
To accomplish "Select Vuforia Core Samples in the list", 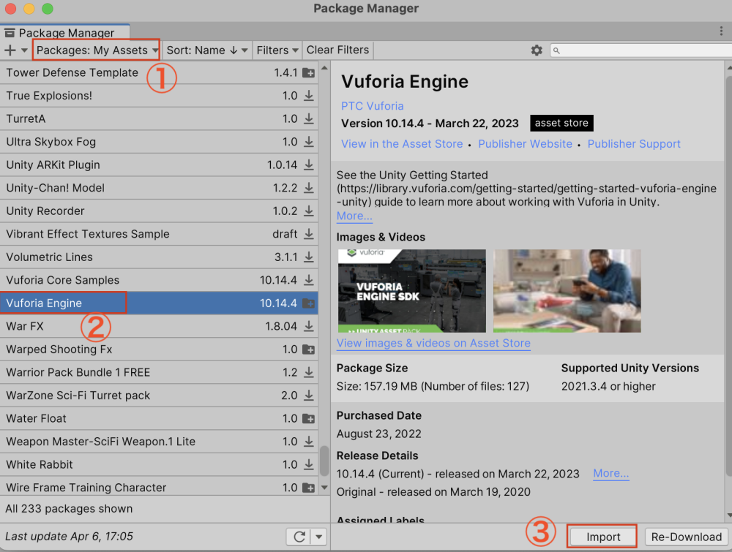I will coord(63,280).
